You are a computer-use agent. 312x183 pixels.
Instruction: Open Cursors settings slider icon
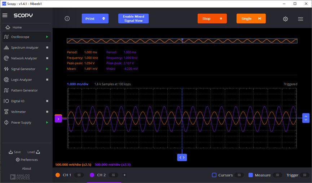point(239,175)
